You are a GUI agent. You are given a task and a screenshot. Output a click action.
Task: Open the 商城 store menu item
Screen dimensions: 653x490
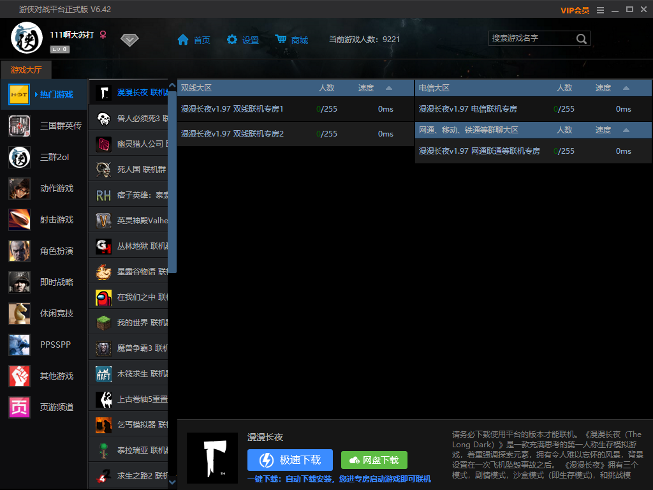300,40
